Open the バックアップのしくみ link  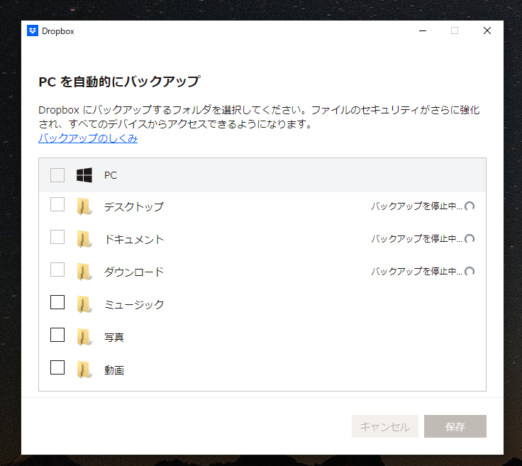[x=88, y=138]
